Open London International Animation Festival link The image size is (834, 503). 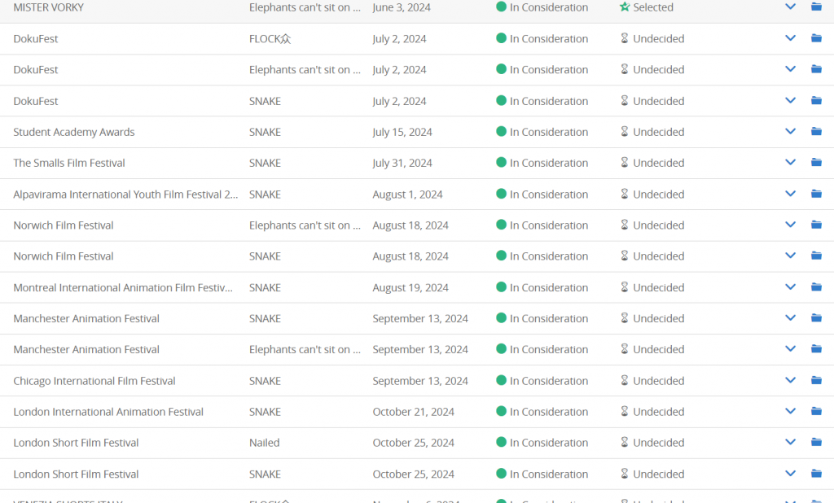[108, 412]
